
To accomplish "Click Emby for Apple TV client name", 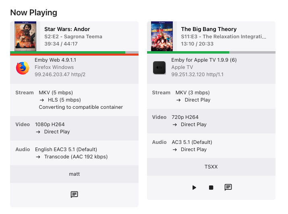I will [204, 60].
